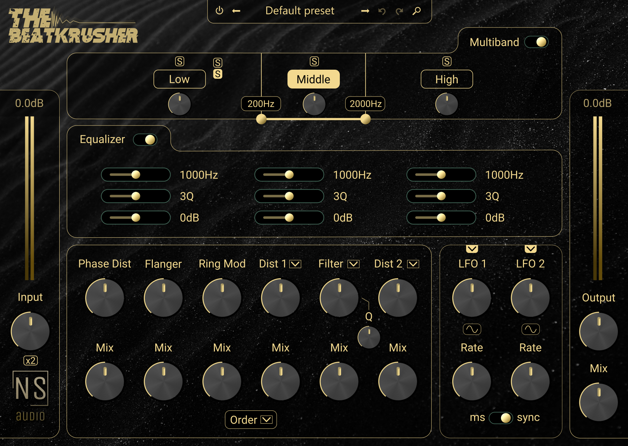Image resolution: width=628 pixels, height=446 pixels.
Task: Click the Dist 2 amount knob
Action: [398, 298]
